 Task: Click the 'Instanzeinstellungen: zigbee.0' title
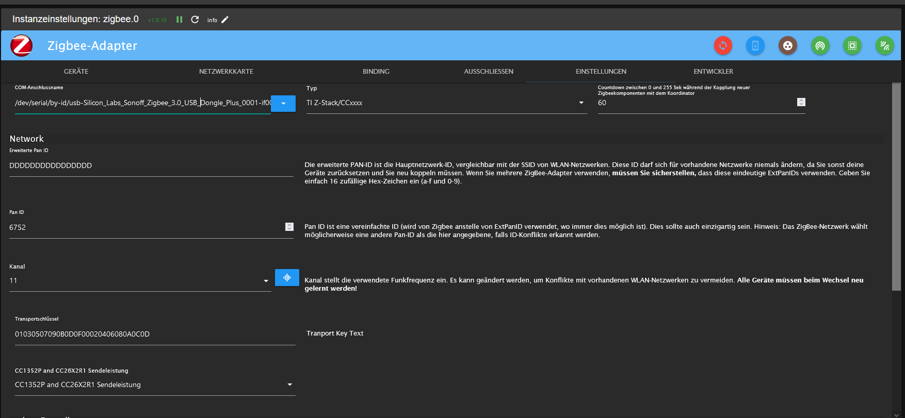coord(75,19)
